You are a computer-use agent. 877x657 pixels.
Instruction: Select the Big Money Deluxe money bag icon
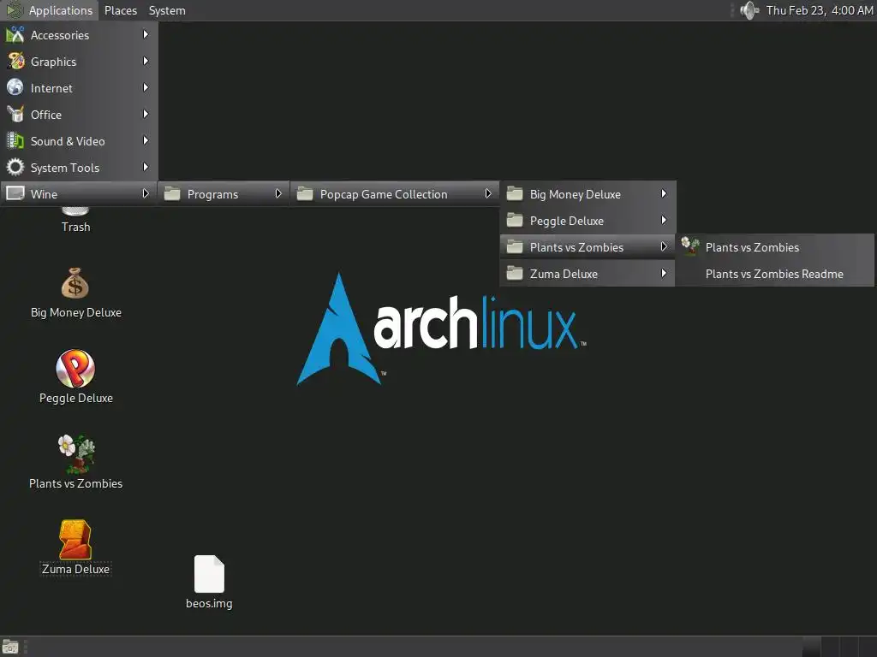[75, 283]
